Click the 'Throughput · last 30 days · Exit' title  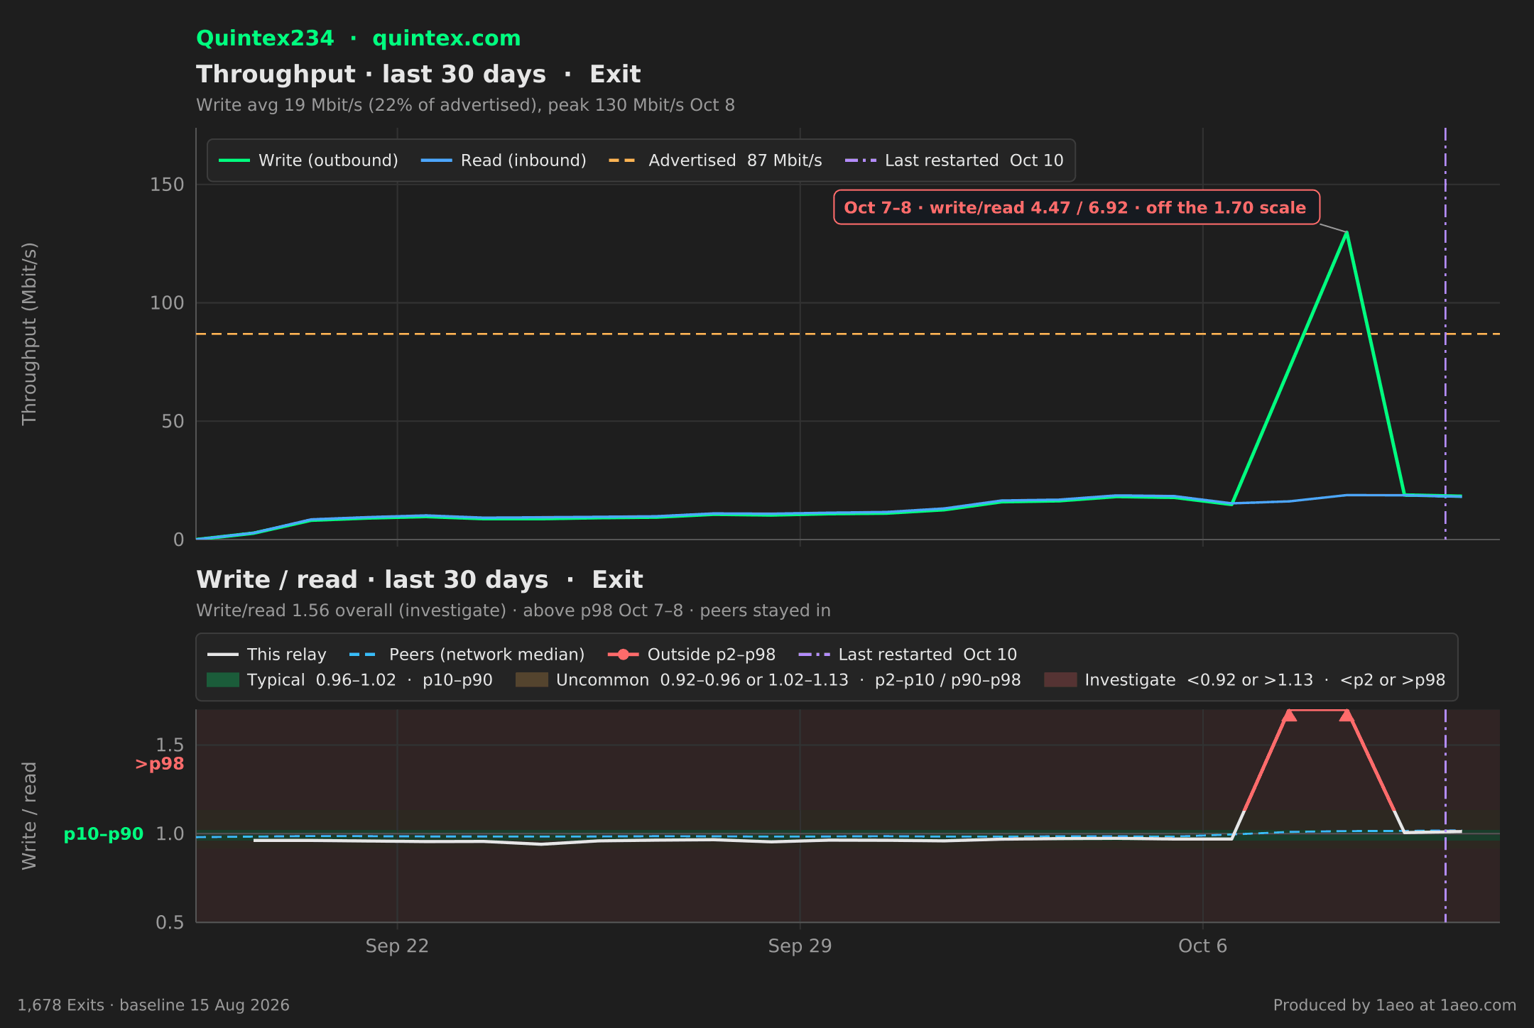click(418, 75)
